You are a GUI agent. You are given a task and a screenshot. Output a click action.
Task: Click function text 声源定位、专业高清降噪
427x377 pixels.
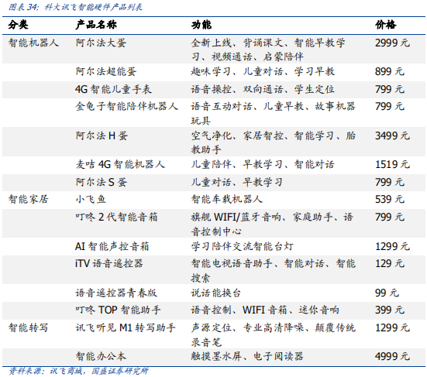[247, 327]
